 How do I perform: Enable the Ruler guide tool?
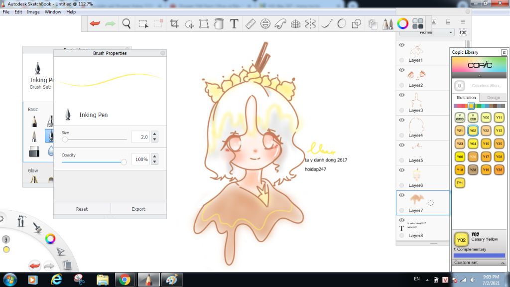(x=250, y=23)
